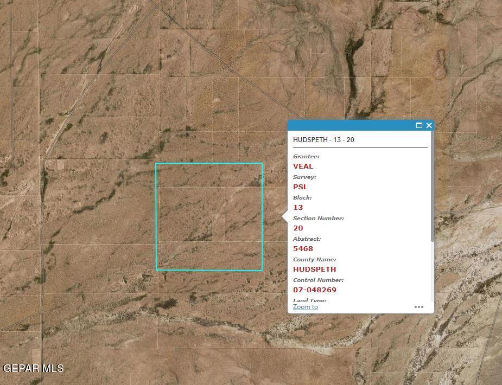Viewport: 502px width, 385px height.
Task: Select the Abstract value 5468
Action: click(x=303, y=248)
